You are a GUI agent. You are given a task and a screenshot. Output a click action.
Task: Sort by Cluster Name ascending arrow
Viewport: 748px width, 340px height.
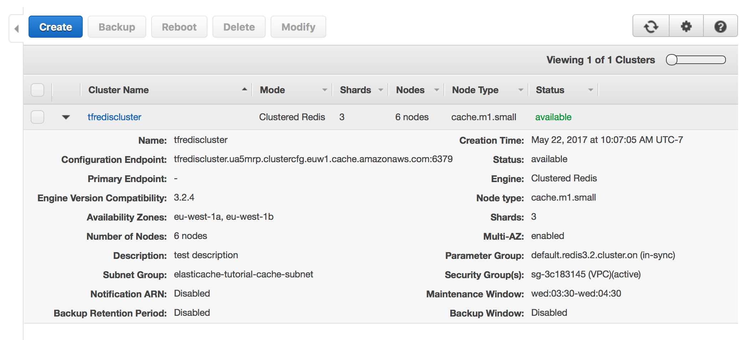[x=245, y=90]
